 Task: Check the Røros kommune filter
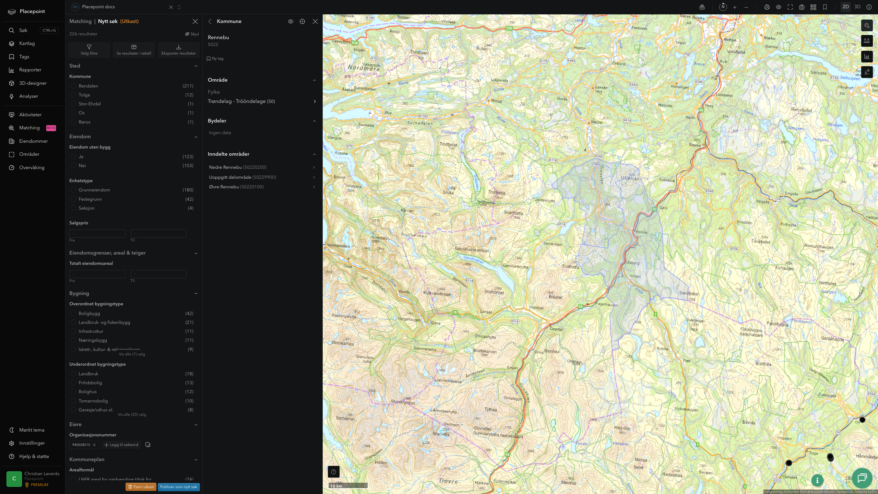pyautogui.click(x=73, y=122)
